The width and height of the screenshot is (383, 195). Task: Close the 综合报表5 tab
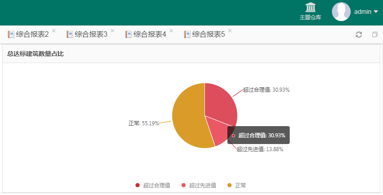[230, 31]
